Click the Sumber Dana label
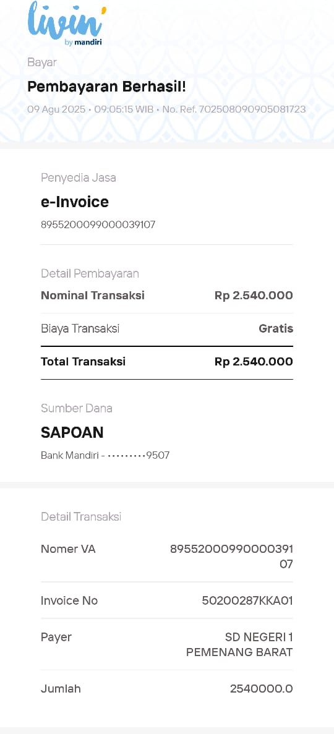Viewport: 334px width, 734px height. point(76,408)
